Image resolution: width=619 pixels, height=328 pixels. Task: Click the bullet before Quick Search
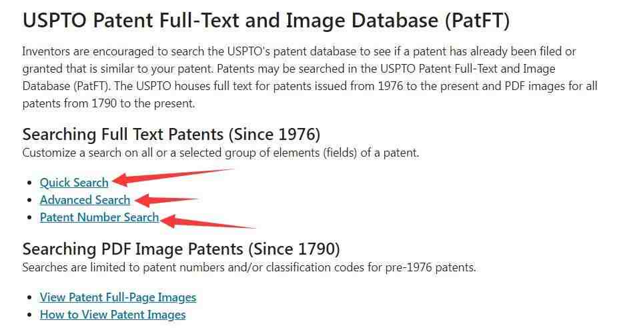(x=29, y=183)
